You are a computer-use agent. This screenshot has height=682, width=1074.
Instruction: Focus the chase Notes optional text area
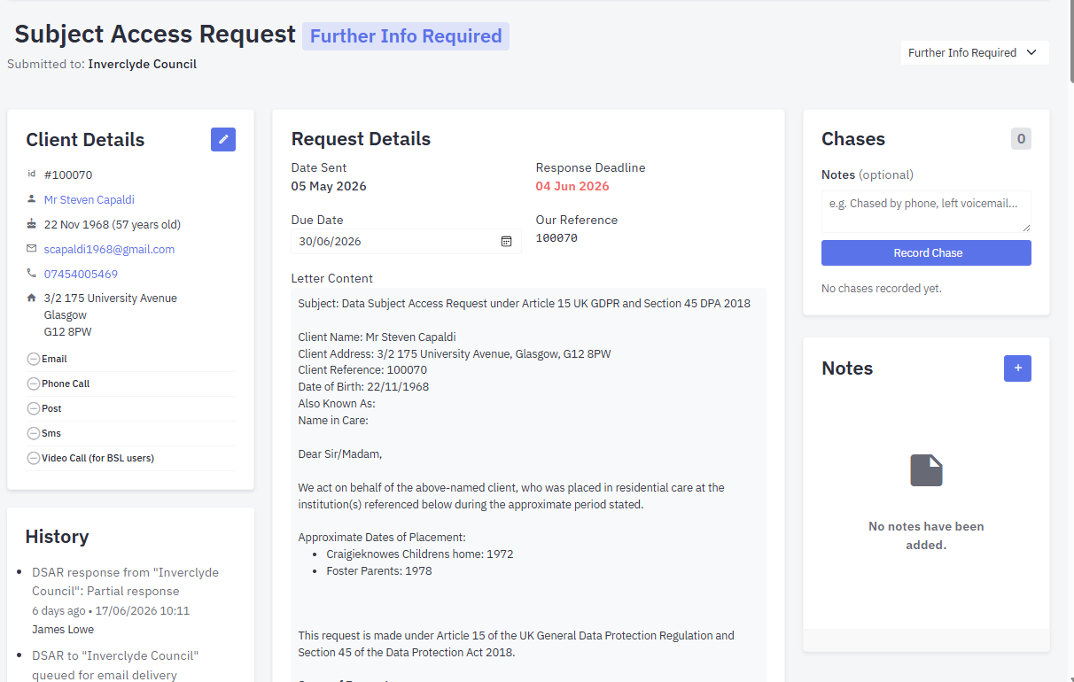[x=926, y=212]
